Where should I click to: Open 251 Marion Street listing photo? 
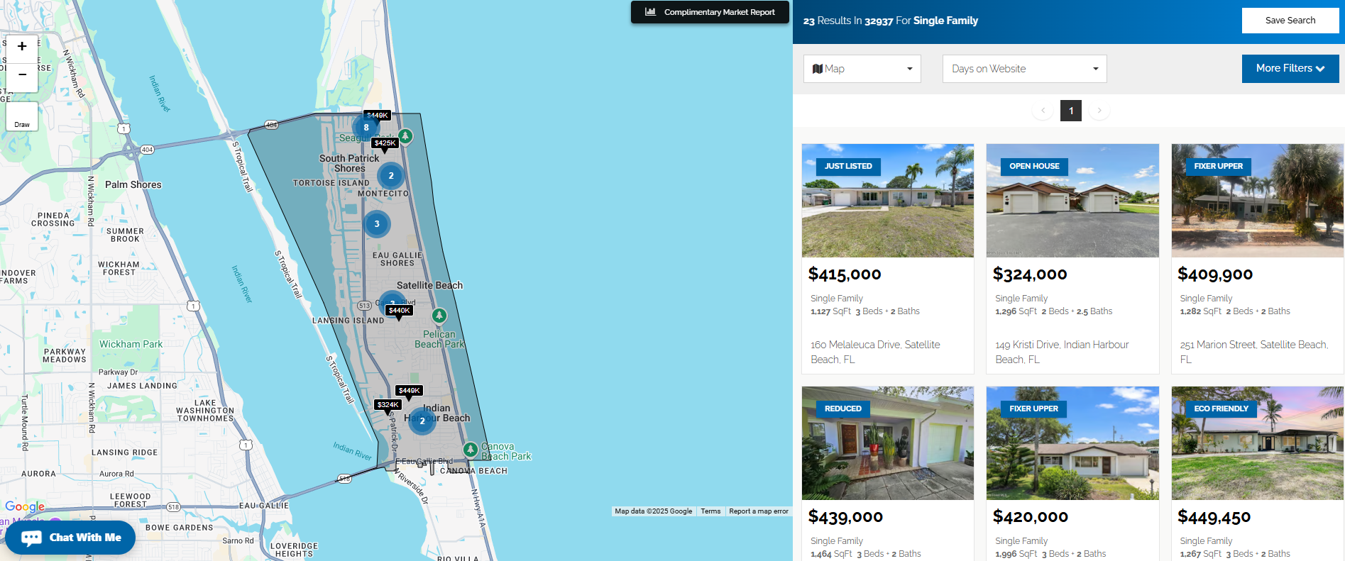[1258, 201]
